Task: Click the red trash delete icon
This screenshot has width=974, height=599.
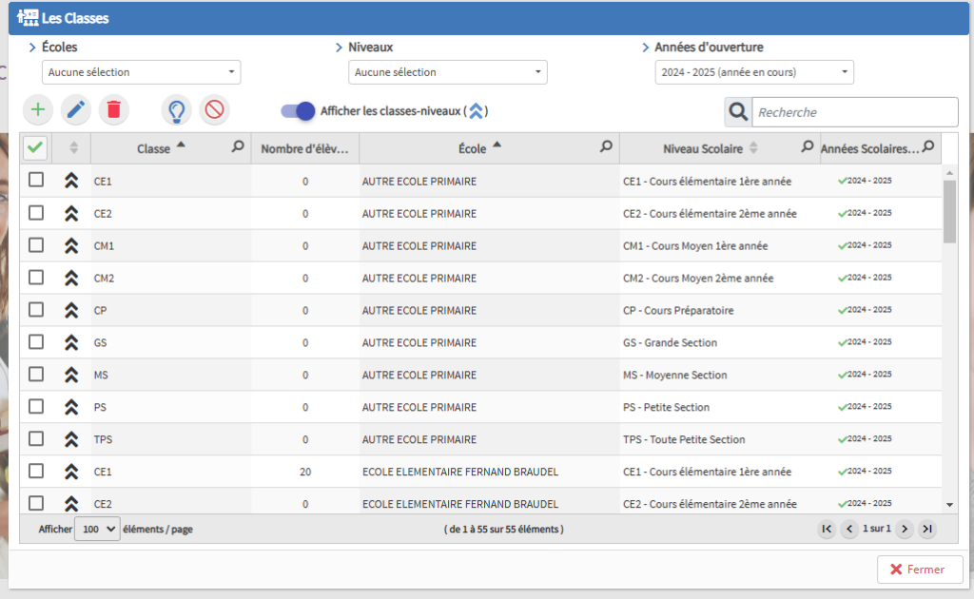Action: tap(114, 110)
